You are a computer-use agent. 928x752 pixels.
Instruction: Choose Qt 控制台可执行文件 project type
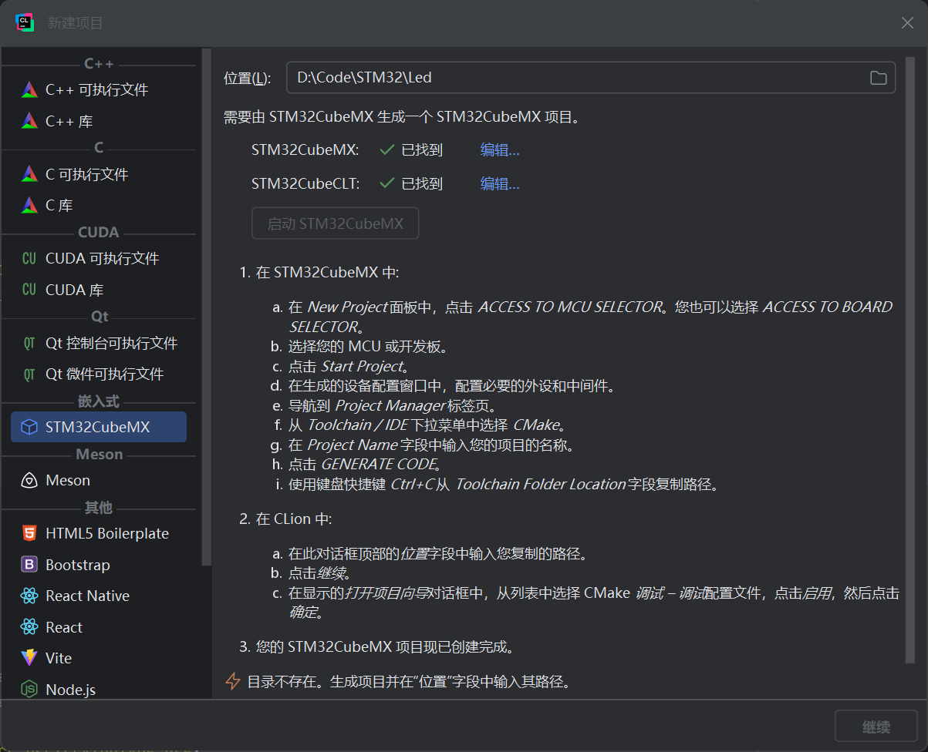tap(99, 343)
